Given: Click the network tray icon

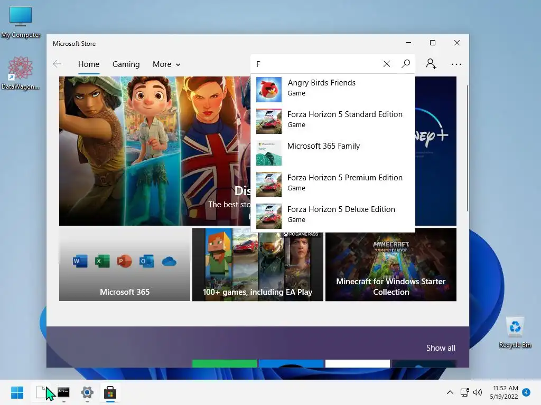Looking at the screenshot, I should [464, 392].
